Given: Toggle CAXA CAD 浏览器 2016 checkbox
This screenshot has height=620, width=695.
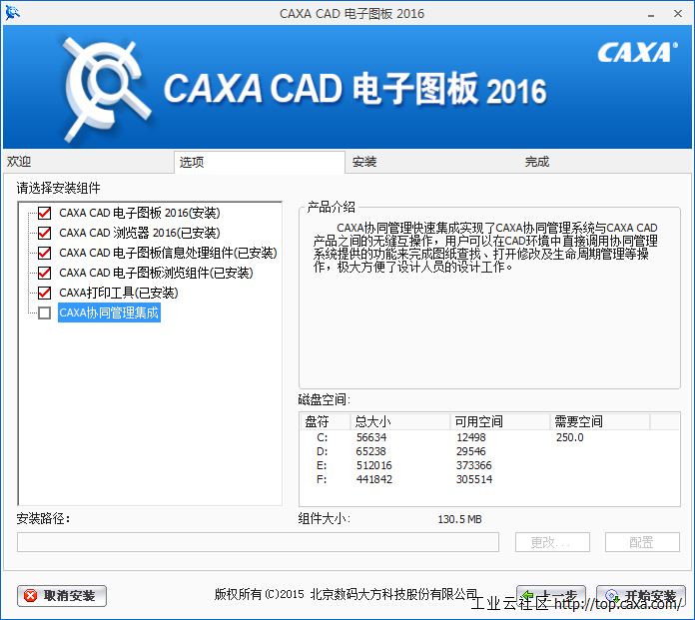Looking at the screenshot, I should [44, 233].
